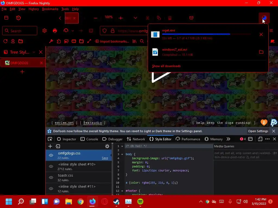278x208 pixels.
Task: Click Import bookmarks button
Action: point(112,41)
